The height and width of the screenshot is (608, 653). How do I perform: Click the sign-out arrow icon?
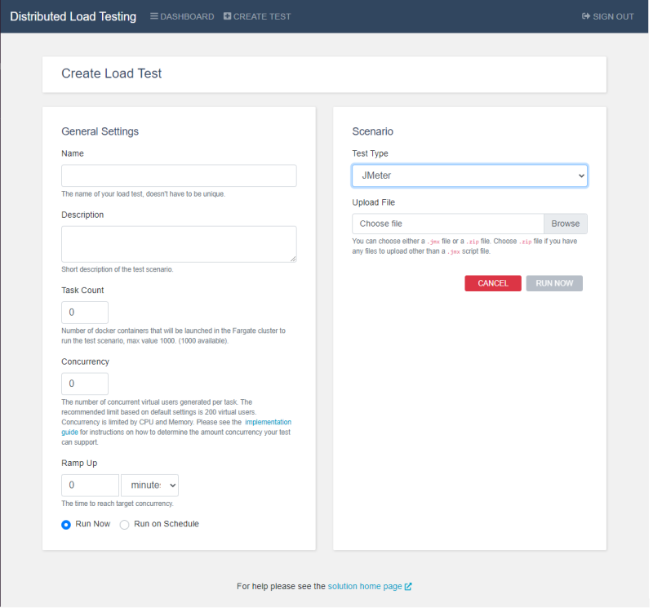586,16
